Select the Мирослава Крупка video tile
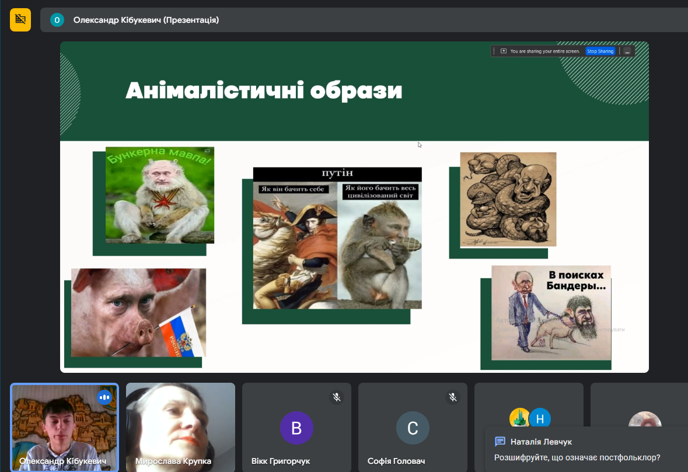This screenshot has height=472, width=688. click(x=180, y=426)
